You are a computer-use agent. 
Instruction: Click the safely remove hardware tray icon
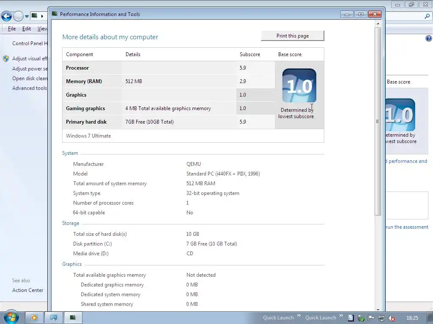361,318
